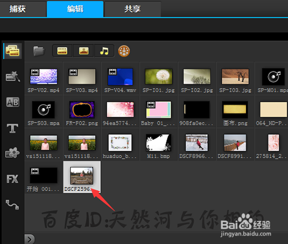Select the SP-I02.jpg thumbnail
Screen dimensions: 288x244
pos(197,77)
